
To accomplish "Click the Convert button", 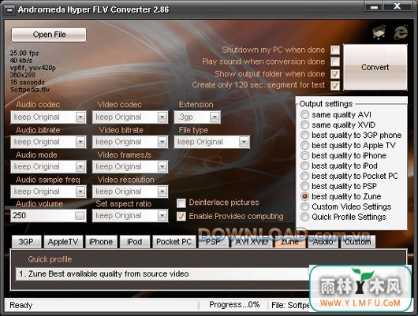I will (375, 67).
